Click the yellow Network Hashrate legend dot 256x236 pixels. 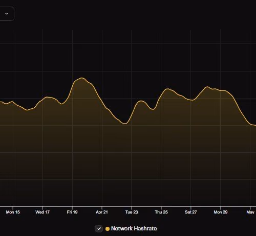click(x=108, y=229)
